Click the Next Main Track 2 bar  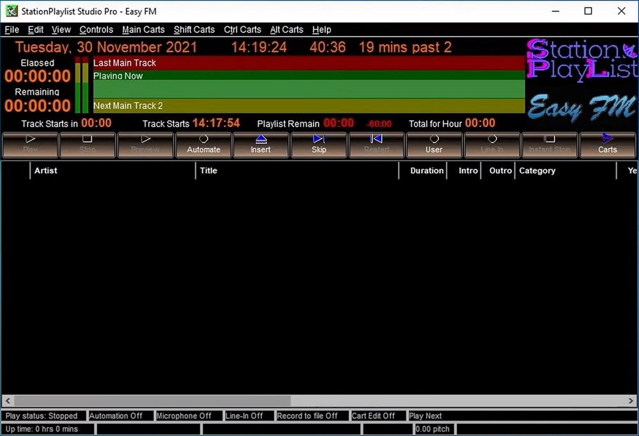click(309, 105)
